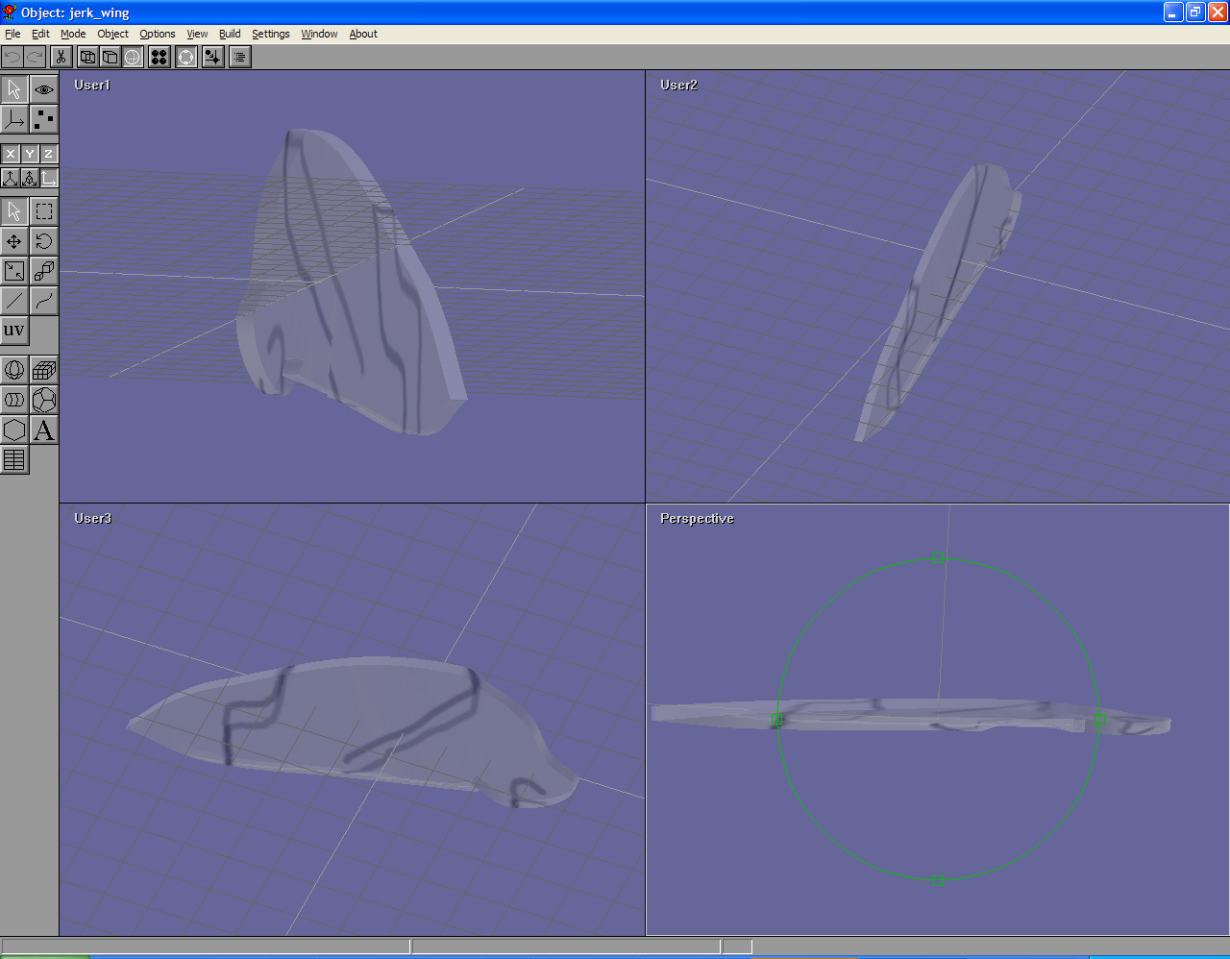This screenshot has width=1230, height=959.
Task: Select the Text tool letter A
Action: [x=44, y=430]
